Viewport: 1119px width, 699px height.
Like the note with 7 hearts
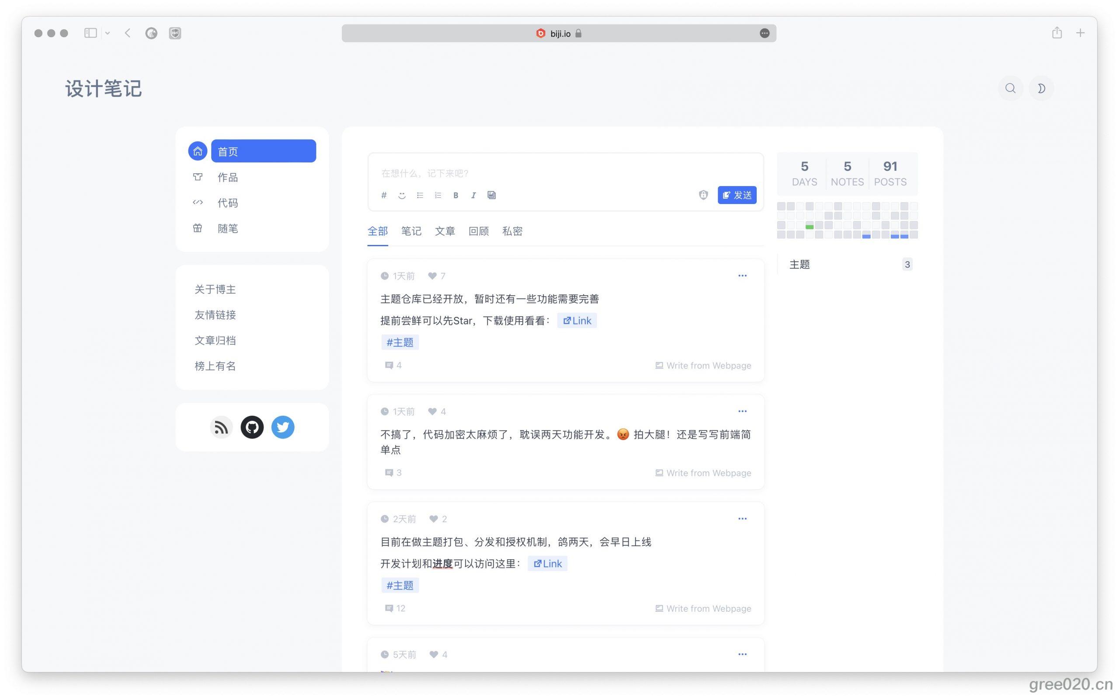432,276
